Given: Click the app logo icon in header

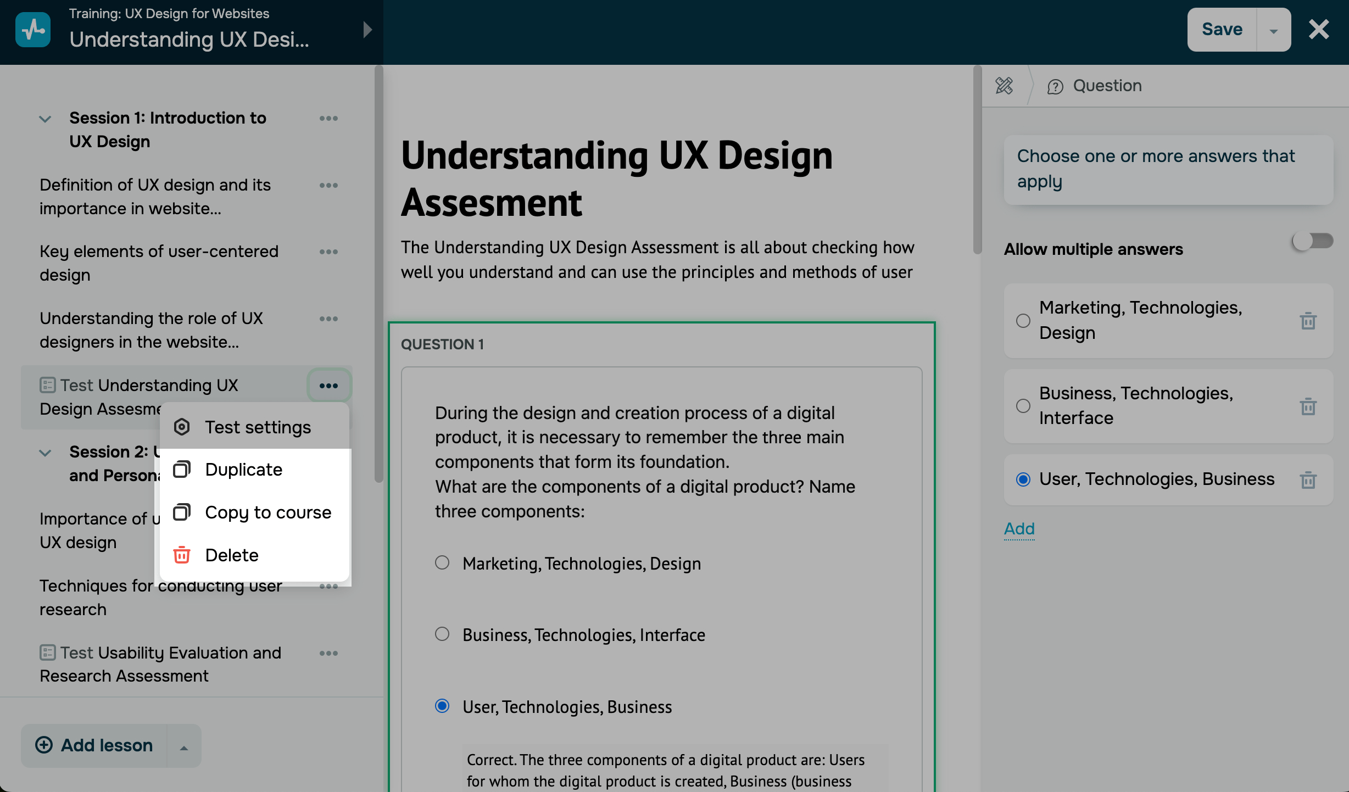Looking at the screenshot, I should pos(33,30).
